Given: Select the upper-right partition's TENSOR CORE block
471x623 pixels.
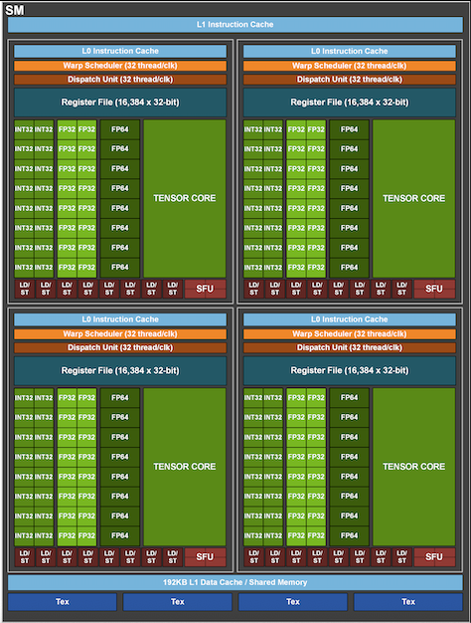Looking at the screenshot, I should pos(413,198).
